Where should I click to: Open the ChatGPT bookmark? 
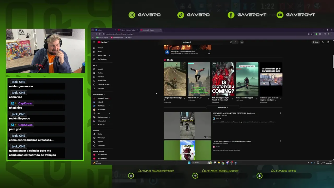coord(129,38)
